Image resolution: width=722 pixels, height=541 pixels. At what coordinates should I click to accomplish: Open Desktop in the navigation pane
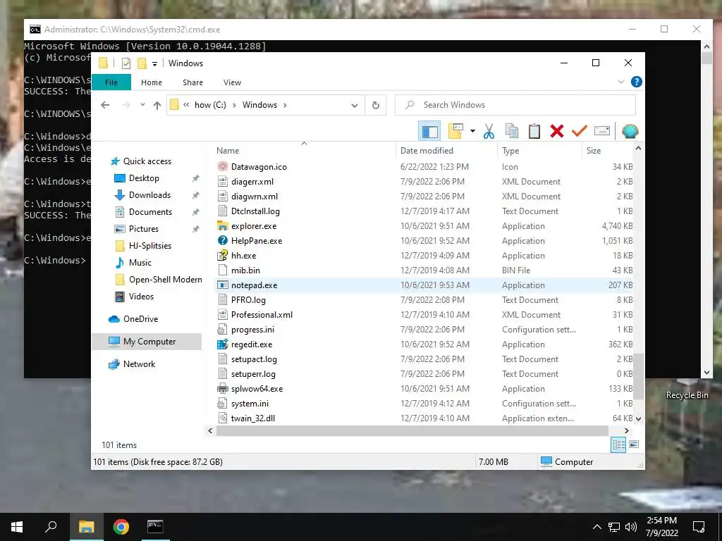(144, 178)
